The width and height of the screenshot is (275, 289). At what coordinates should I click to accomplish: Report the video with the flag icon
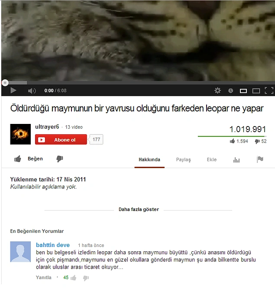click(260, 159)
